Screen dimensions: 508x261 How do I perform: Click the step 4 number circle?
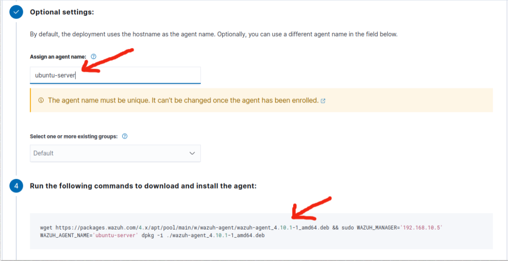click(x=16, y=186)
